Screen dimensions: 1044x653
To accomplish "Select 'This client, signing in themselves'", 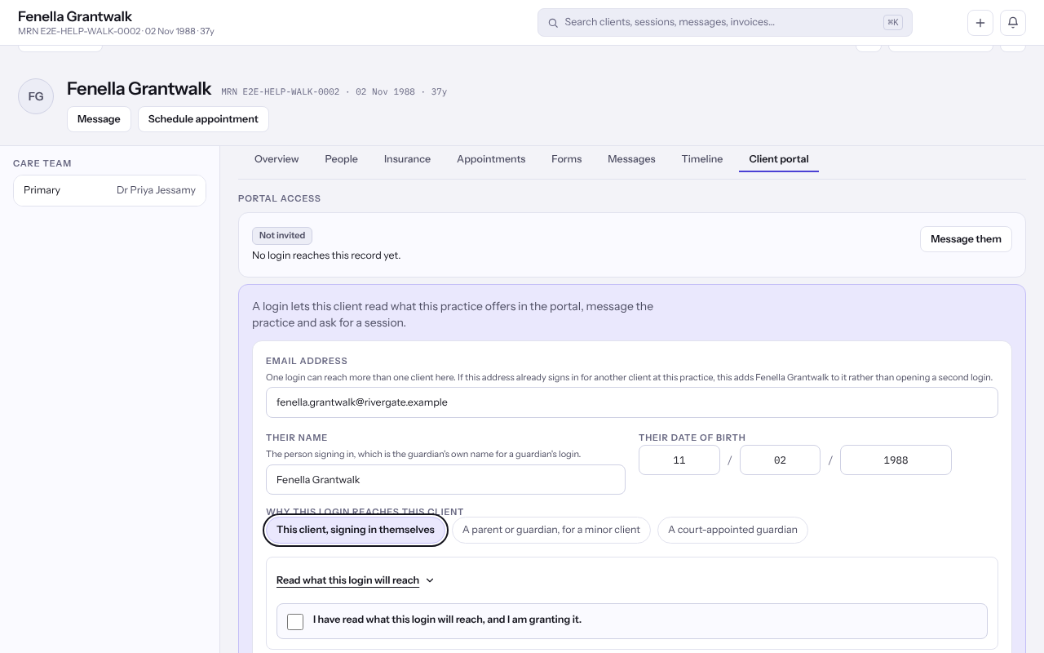I will (356, 530).
